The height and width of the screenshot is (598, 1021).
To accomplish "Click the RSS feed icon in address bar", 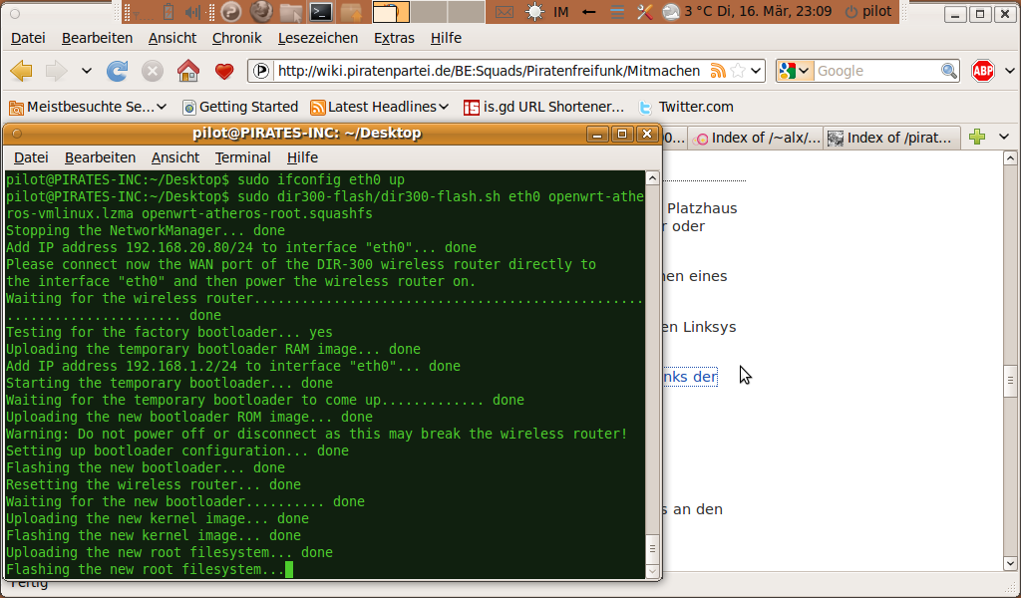I will point(718,71).
